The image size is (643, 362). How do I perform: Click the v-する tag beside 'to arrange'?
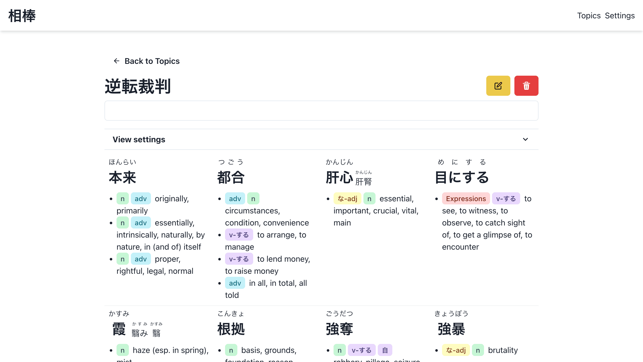click(x=239, y=235)
